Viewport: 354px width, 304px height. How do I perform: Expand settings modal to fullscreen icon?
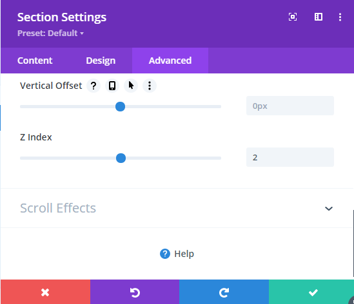point(293,17)
